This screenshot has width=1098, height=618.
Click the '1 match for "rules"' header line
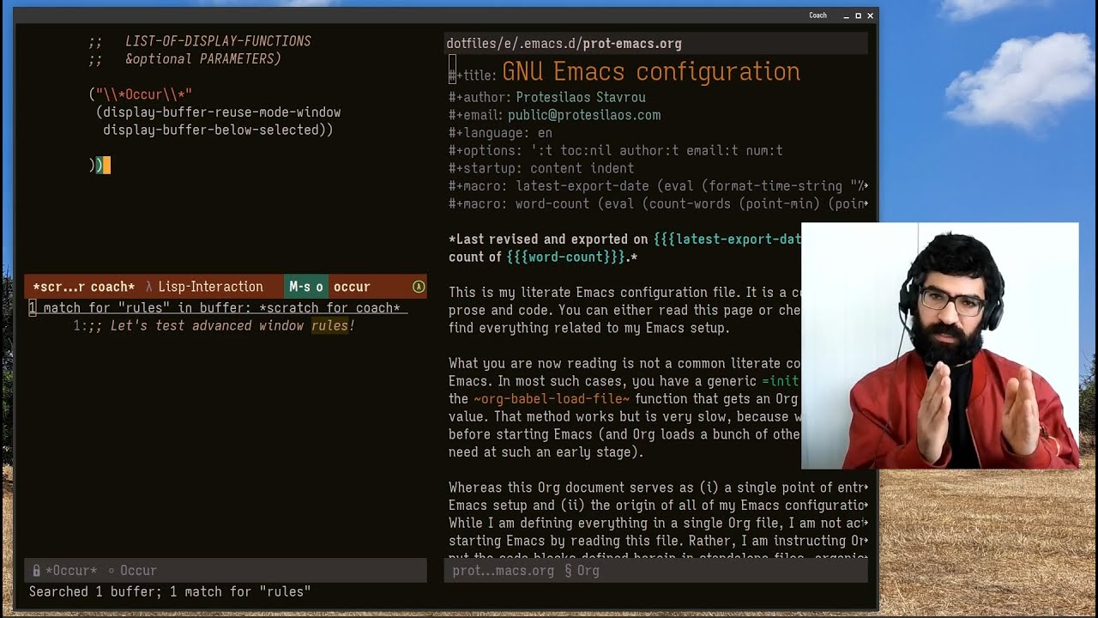tap(218, 307)
